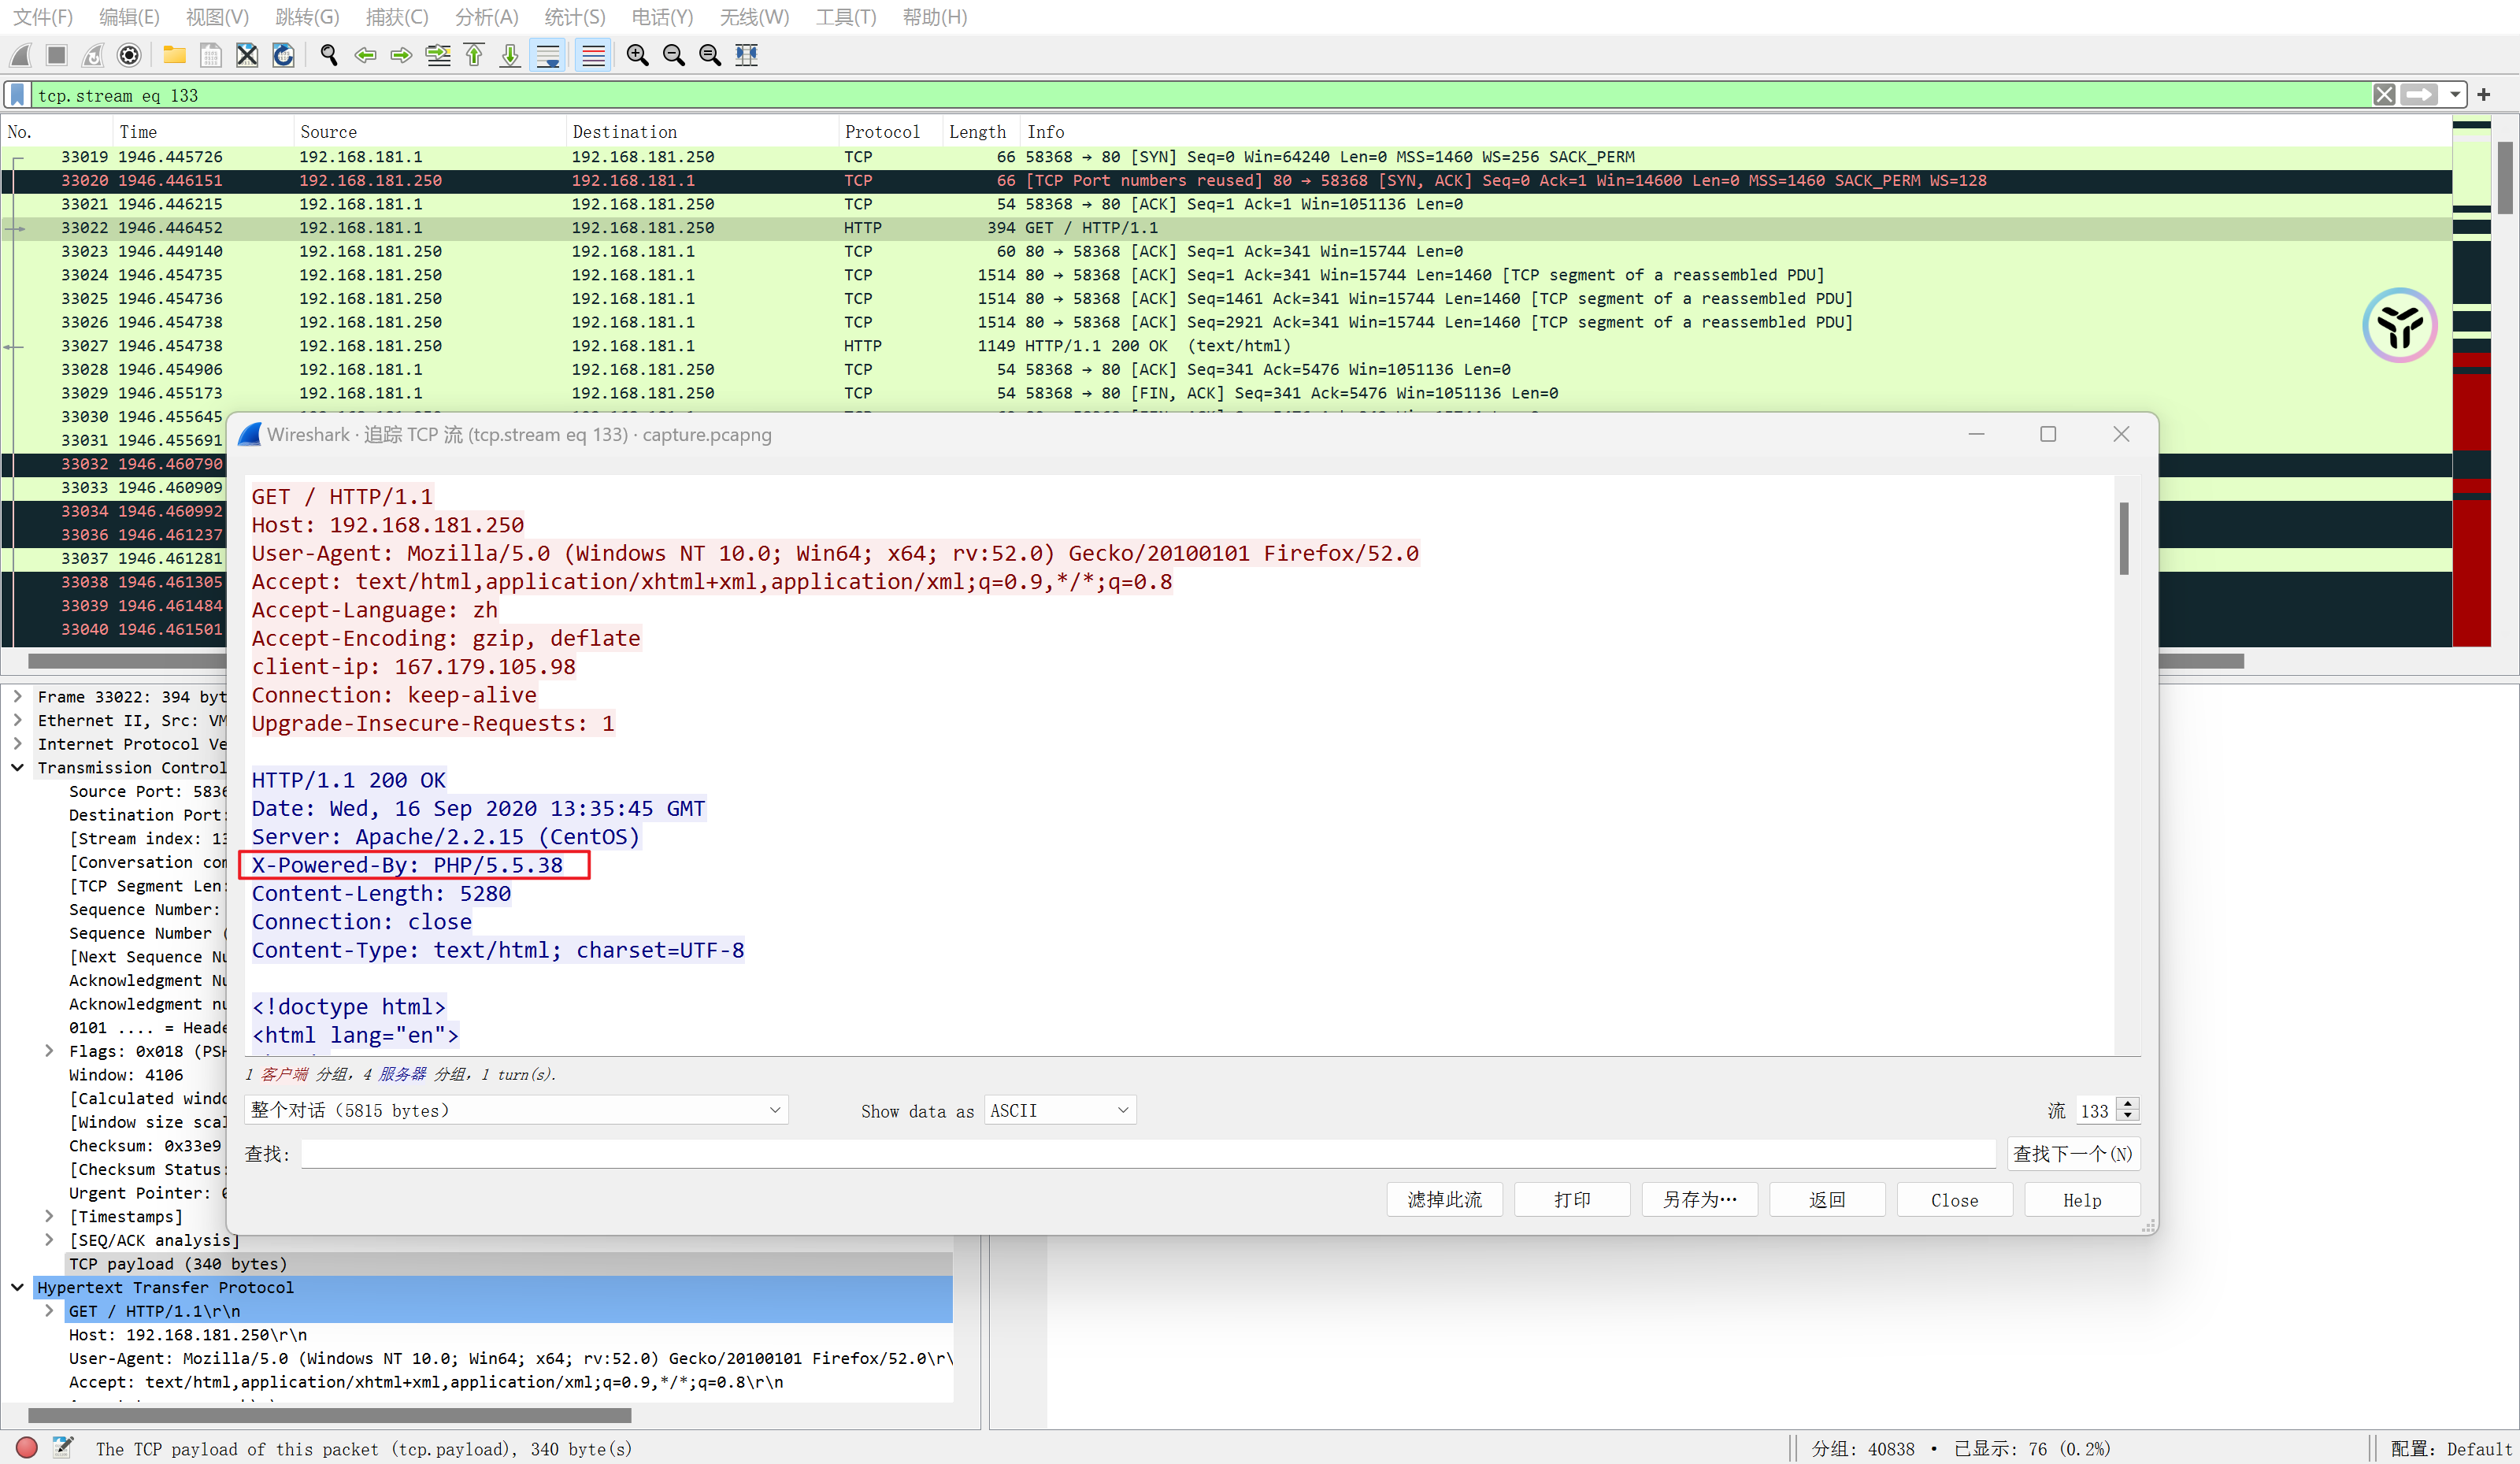
Task: Click the 查找 search input field
Action: click(x=1147, y=1153)
